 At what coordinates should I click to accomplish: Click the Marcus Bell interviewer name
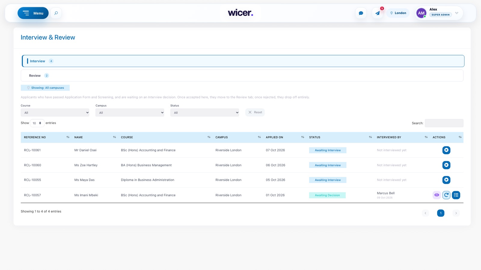tap(386, 193)
